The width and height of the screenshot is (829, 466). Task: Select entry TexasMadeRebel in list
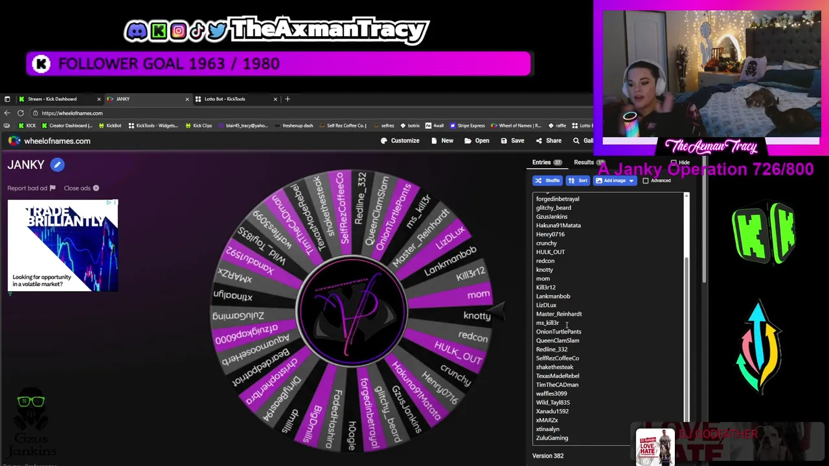coord(558,375)
